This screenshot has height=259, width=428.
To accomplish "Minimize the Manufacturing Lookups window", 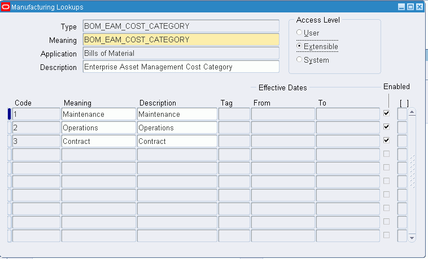I will pos(401,7).
